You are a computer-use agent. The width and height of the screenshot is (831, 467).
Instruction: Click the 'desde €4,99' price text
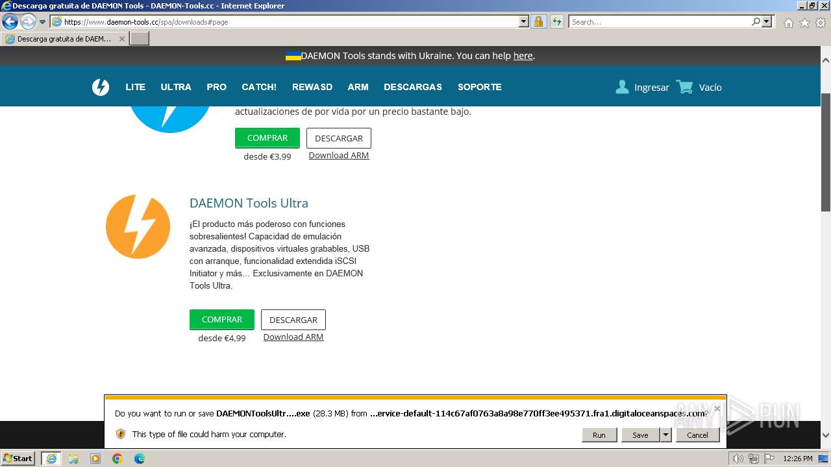pos(222,338)
